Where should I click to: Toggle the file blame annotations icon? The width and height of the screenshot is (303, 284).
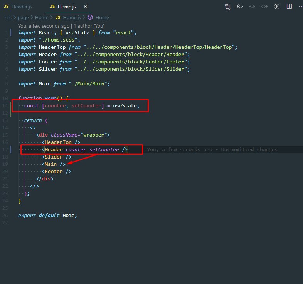click(x=277, y=7)
